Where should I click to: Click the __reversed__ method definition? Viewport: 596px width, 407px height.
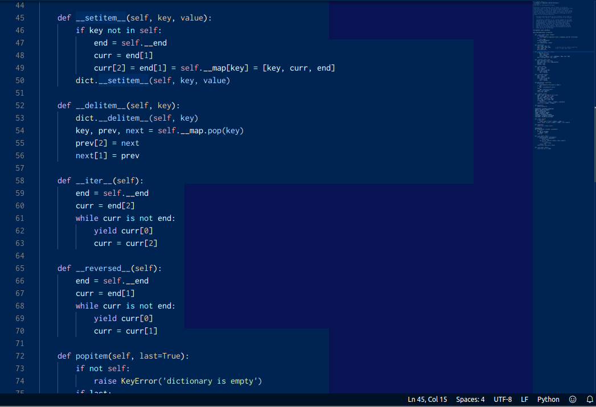[x=103, y=268]
